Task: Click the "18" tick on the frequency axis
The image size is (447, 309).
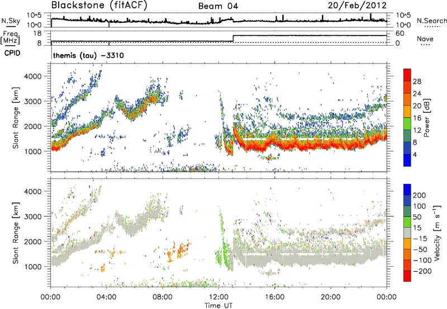Action: point(37,33)
